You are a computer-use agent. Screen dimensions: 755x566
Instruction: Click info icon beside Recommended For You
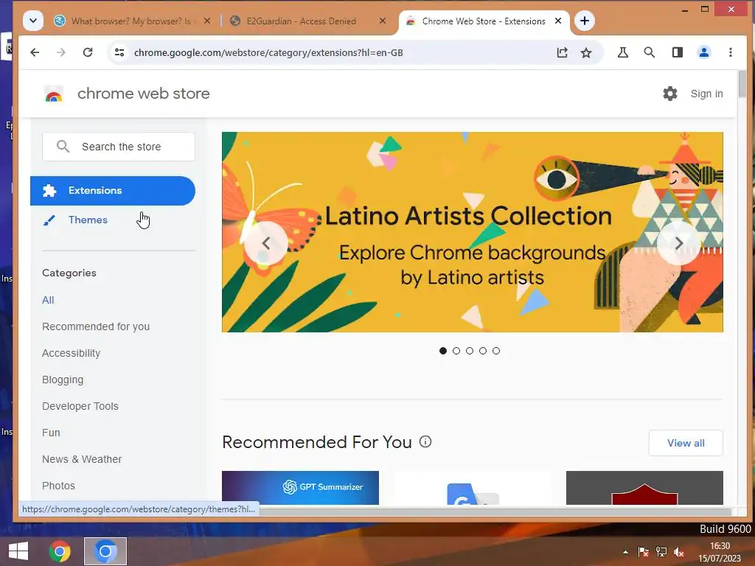click(425, 441)
